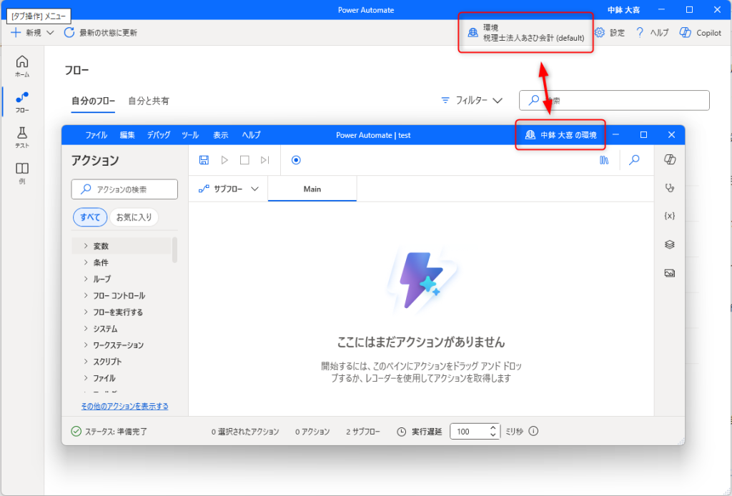Run next action step icon

(265, 160)
